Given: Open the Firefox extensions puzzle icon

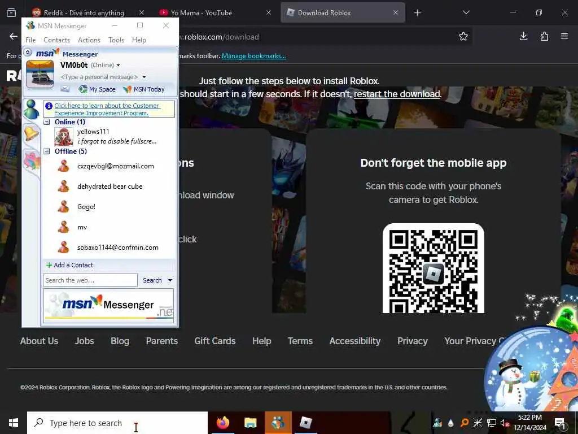Looking at the screenshot, I should point(544,36).
